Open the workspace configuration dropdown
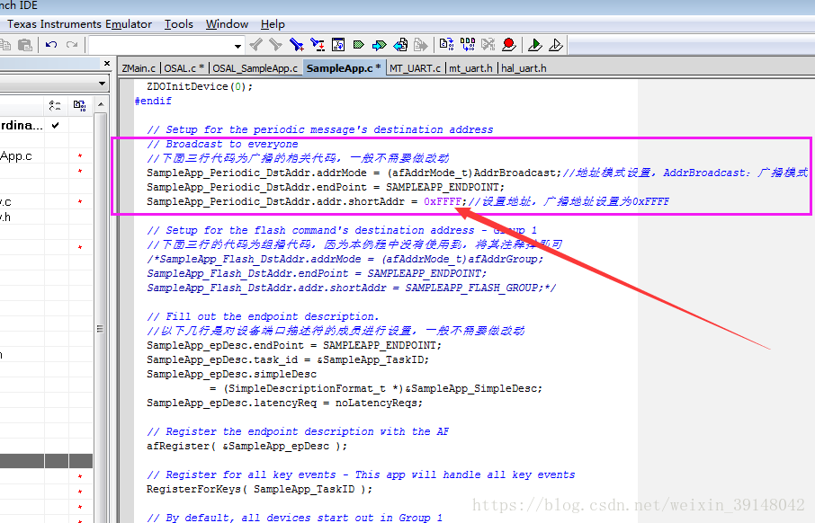This screenshot has width=815, height=523. click(x=103, y=83)
